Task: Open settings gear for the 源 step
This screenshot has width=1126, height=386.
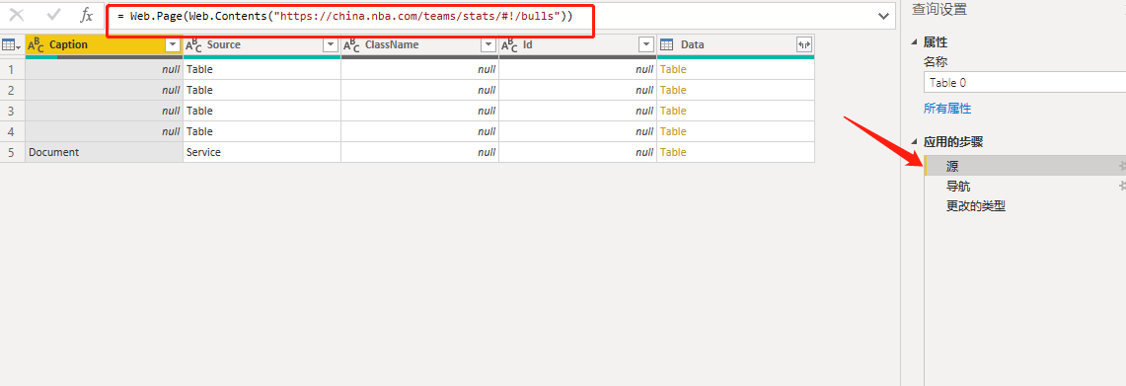Action: [x=1122, y=166]
